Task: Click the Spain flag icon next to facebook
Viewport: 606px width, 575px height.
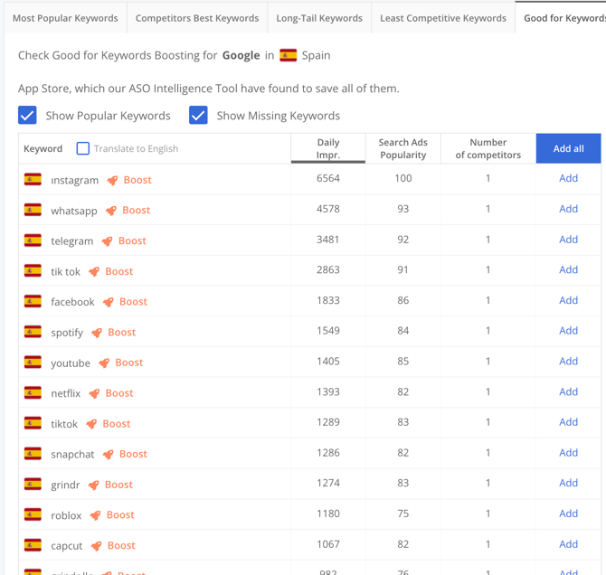Action: tap(33, 302)
